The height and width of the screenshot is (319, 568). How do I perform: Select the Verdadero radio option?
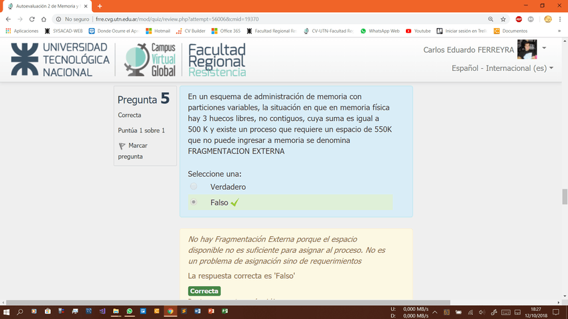click(194, 187)
